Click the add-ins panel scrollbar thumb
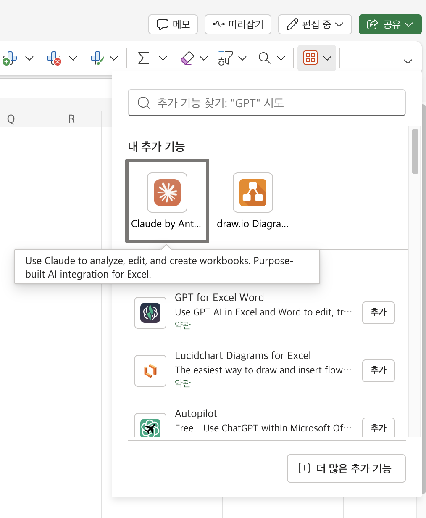Screen dimensions: 426x518 point(415,151)
